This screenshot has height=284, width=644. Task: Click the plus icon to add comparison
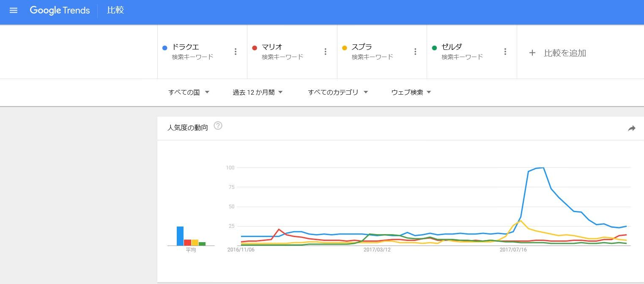[x=532, y=53]
